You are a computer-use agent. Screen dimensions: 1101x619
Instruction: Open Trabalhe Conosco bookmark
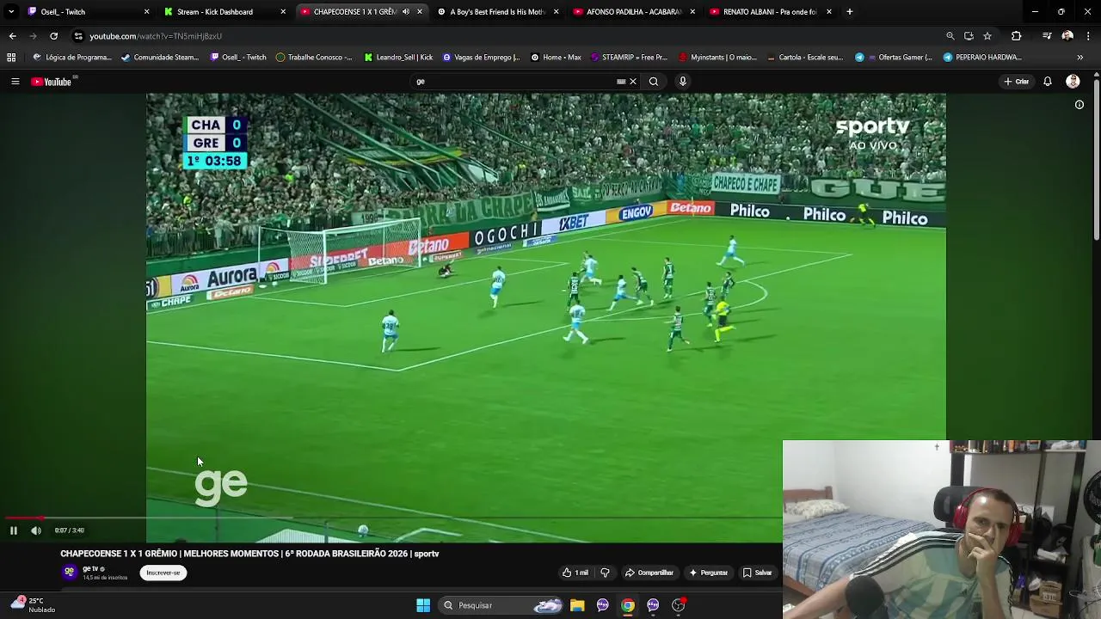(x=314, y=58)
